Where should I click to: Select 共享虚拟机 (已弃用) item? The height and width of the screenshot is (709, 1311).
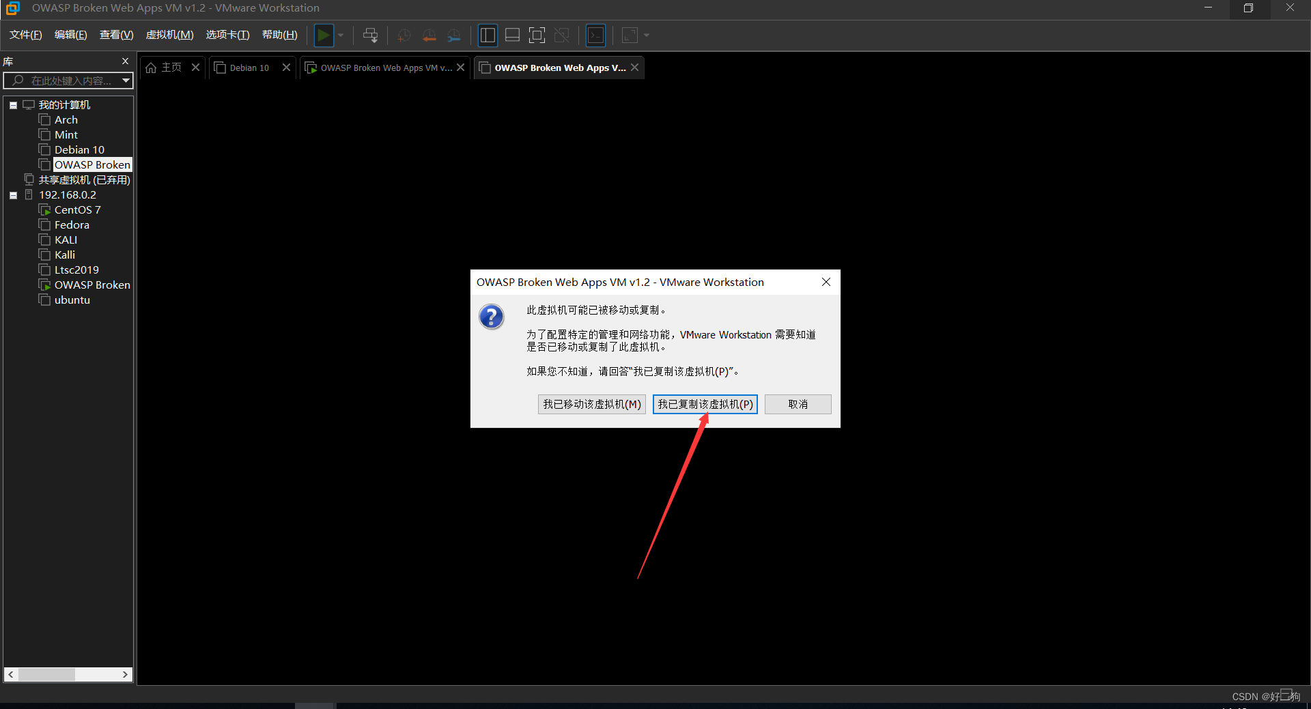pos(84,180)
